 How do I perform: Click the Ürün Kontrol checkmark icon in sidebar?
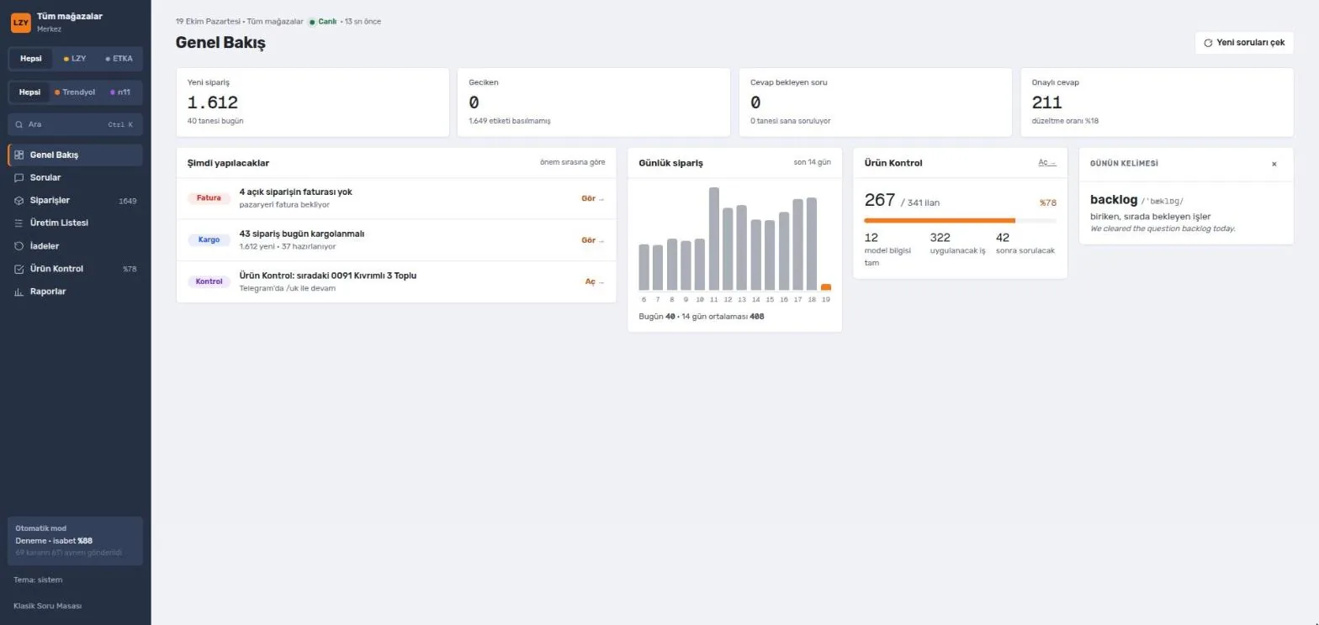pyautogui.click(x=19, y=269)
